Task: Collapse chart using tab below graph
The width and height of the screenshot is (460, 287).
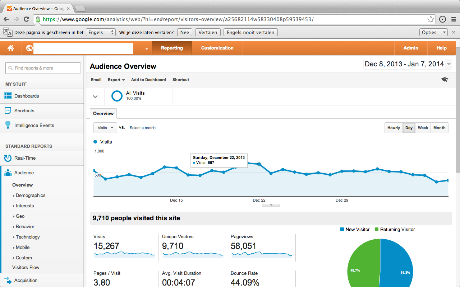Action: (x=271, y=205)
